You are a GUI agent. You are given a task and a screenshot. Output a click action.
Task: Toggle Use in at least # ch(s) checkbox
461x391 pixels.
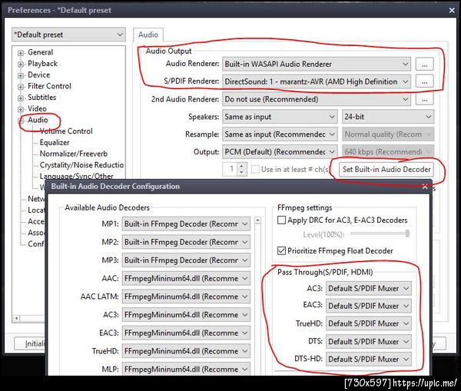[x=255, y=169]
